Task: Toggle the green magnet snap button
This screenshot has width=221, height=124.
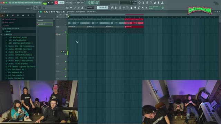Action: (x=41, y=12)
